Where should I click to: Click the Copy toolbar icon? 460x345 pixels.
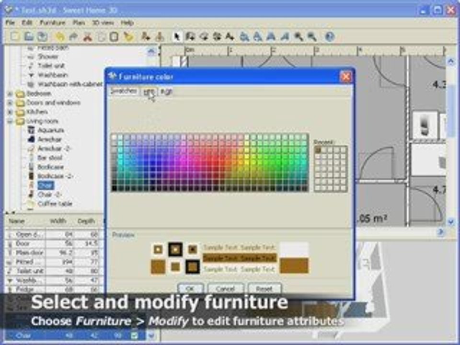click(x=101, y=37)
